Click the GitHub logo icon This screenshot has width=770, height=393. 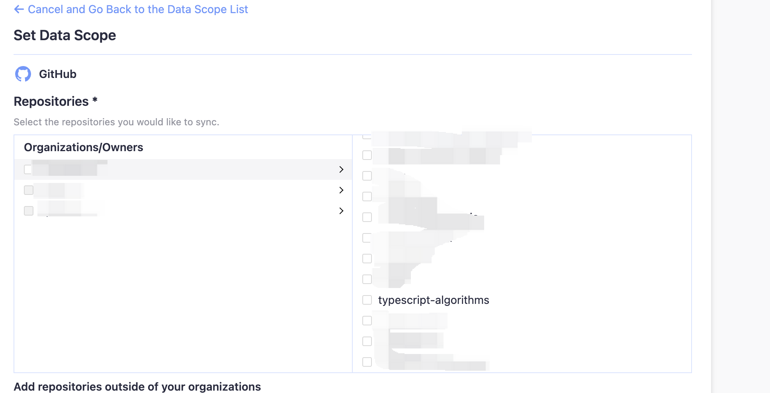(23, 74)
